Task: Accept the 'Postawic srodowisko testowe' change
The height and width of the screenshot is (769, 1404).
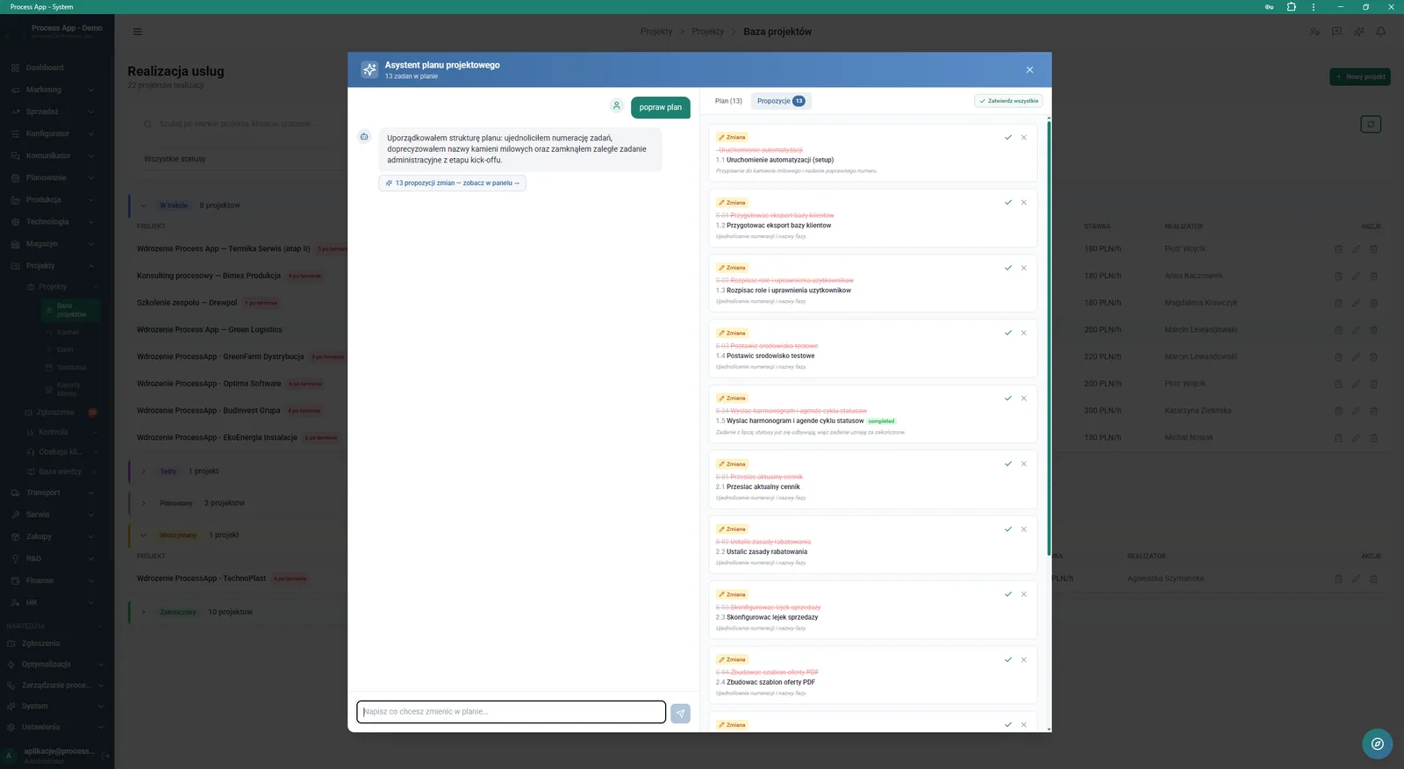Action: coord(1008,334)
